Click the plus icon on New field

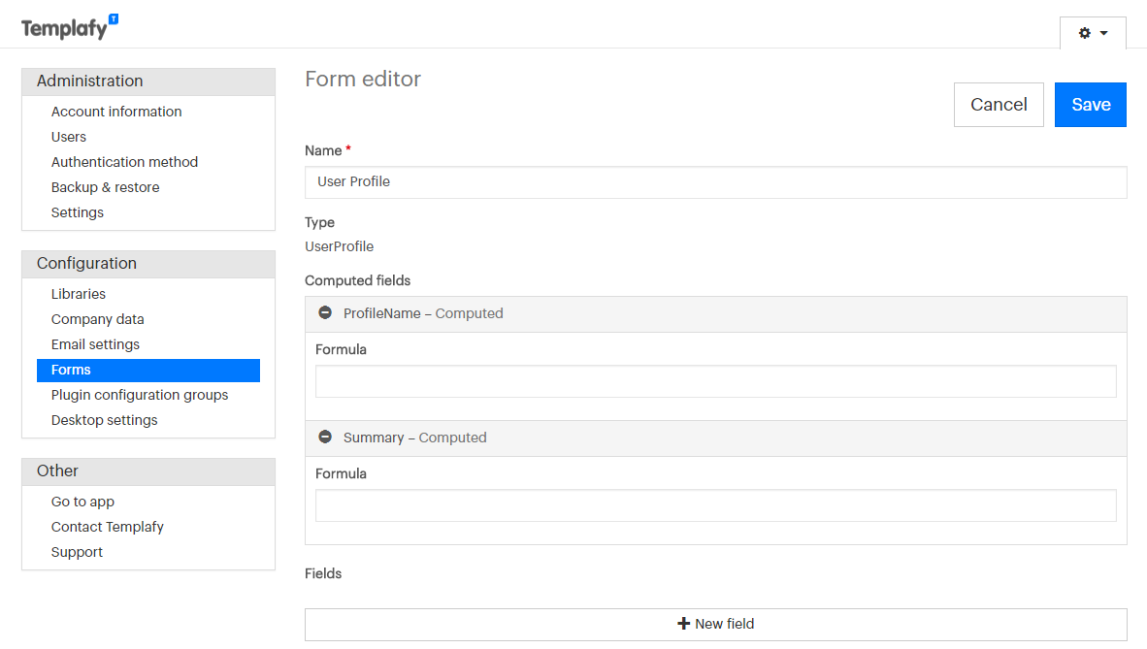click(682, 624)
